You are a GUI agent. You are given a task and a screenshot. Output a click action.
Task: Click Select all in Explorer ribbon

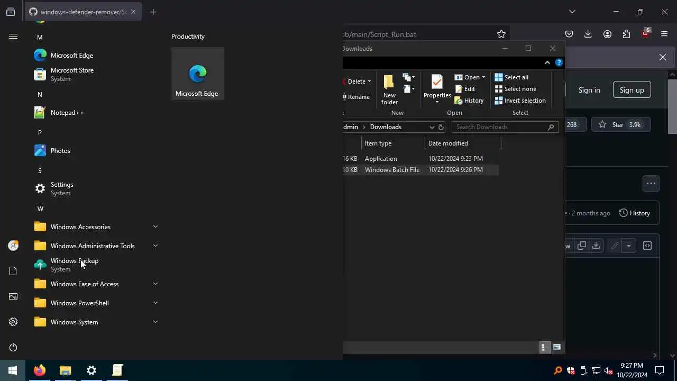click(511, 77)
